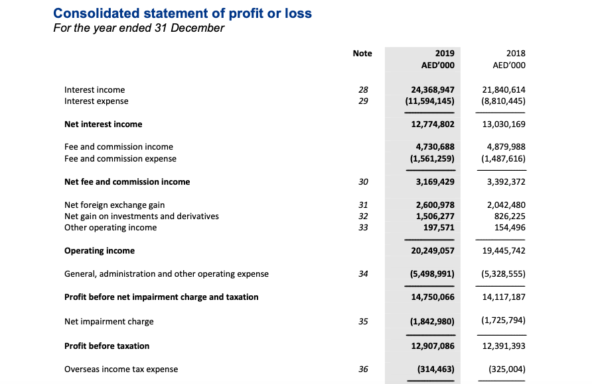Select the Profit before taxation figure 12,907,086
Screen dimensions: 592x384
(x=432, y=345)
